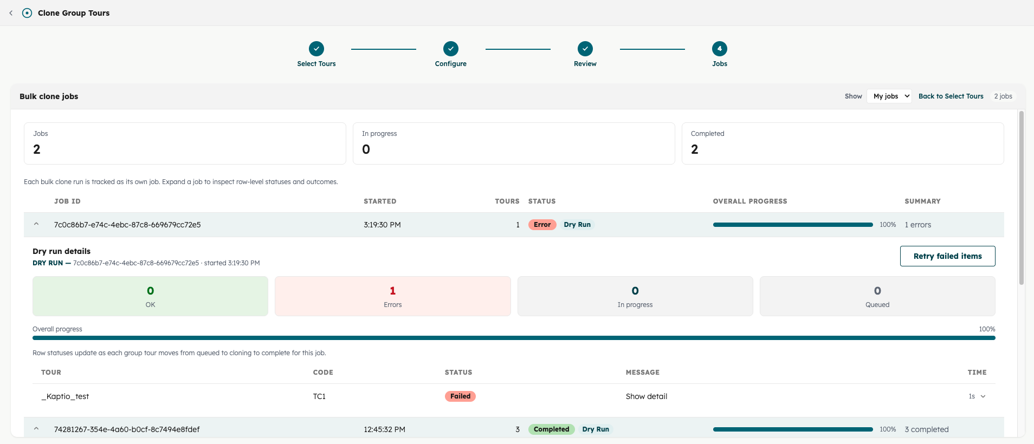Image resolution: width=1034 pixels, height=444 pixels.
Task: Click the Completed summary card
Action: pos(843,143)
